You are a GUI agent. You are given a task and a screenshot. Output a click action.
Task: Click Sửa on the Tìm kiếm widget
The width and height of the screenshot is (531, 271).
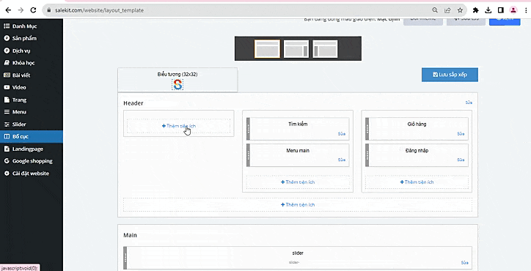click(x=341, y=134)
